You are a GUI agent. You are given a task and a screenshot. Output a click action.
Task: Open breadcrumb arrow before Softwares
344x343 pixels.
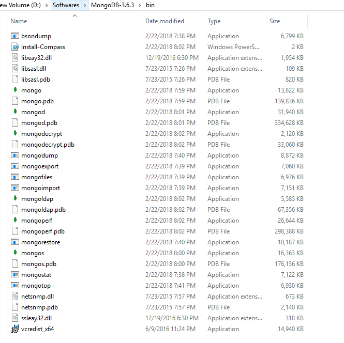[47, 5]
